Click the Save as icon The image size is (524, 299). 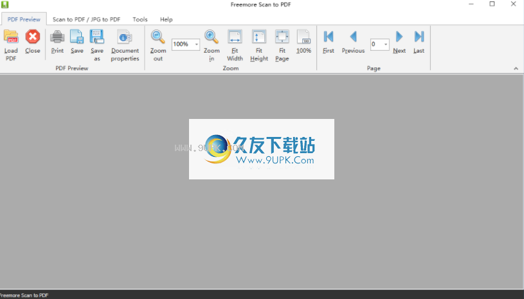[97, 37]
